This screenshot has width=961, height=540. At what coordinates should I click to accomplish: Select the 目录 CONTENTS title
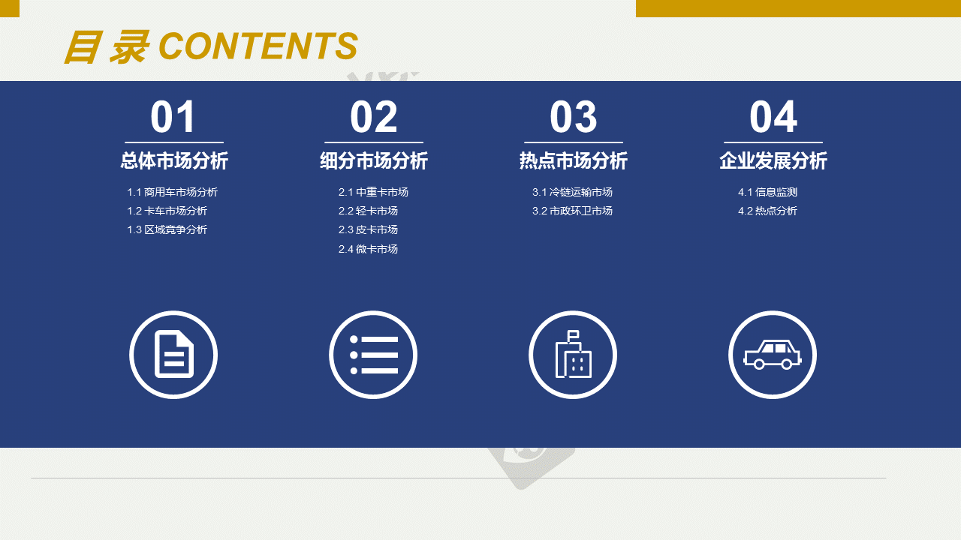pos(211,46)
